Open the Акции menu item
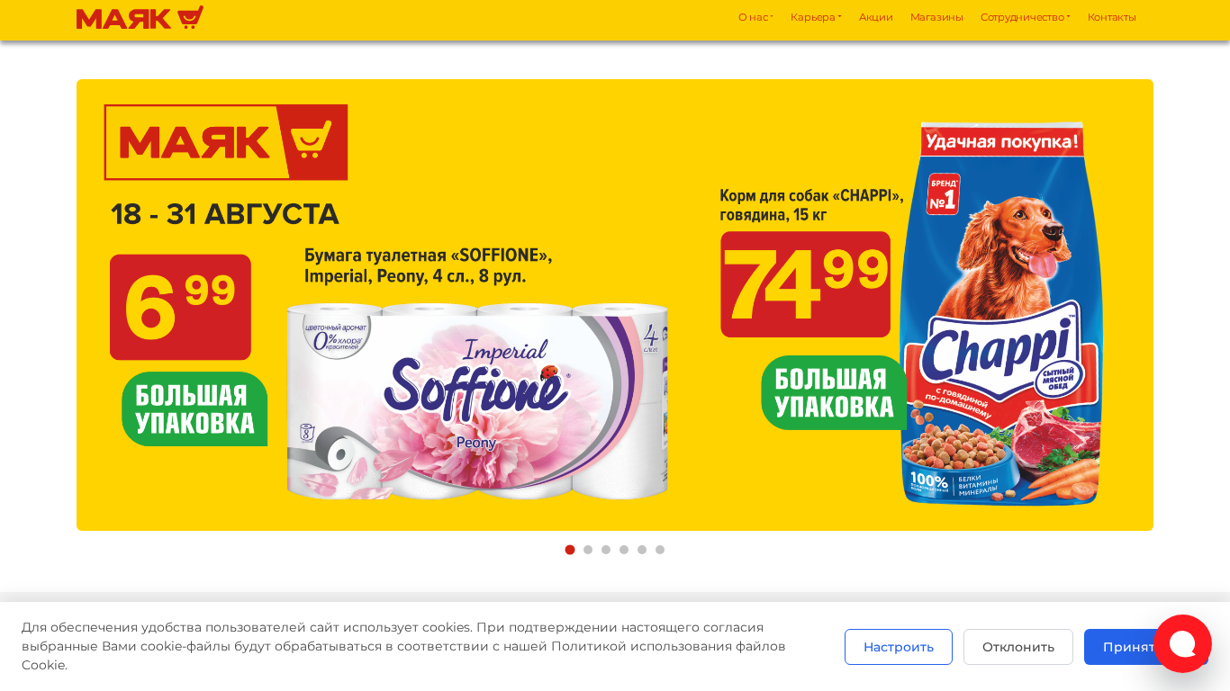 876,17
